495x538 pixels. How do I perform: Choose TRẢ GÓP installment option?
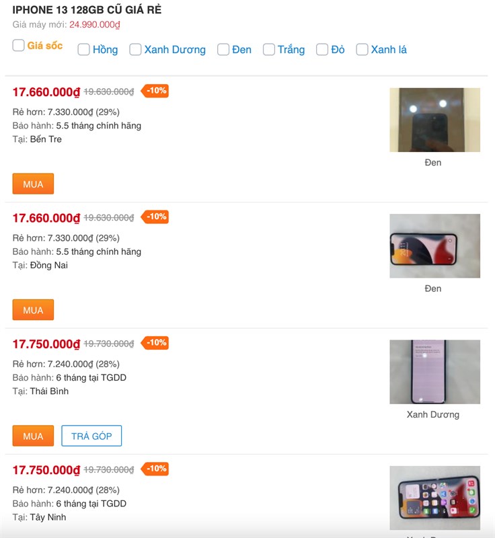click(x=91, y=436)
